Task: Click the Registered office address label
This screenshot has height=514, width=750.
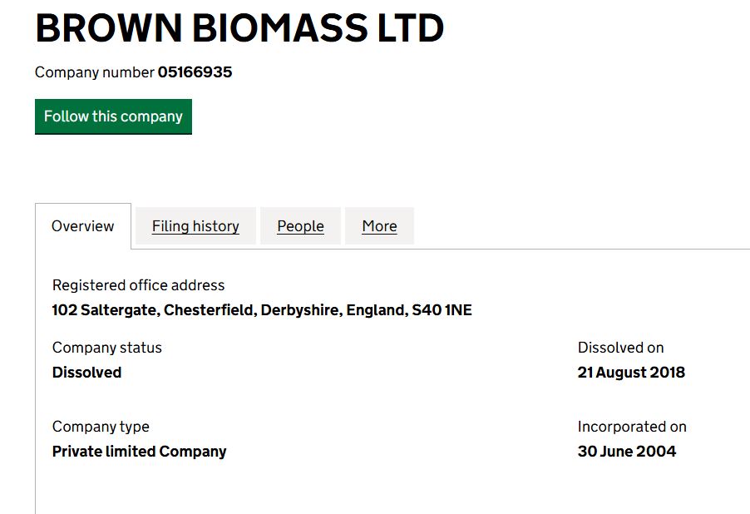Action: pyautogui.click(x=138, y=285)
